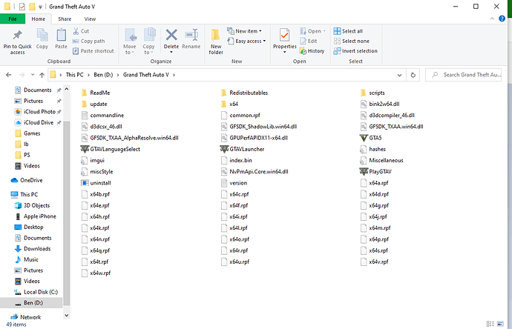
Task: Click History in the Open group
Action: click(x=312, y=51)
